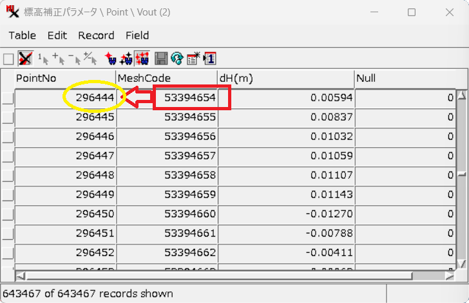Toggle row selector for PointNo 296450
Viewport: 469px width, 303px height.
point(8,214)
